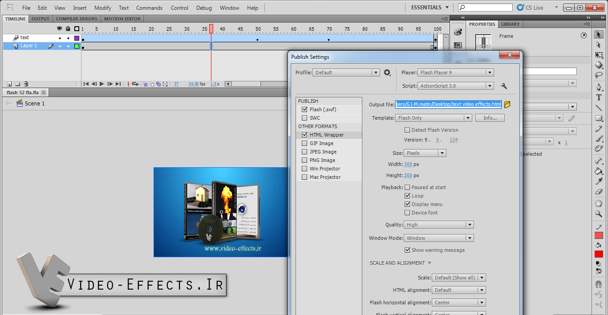
Task: Switch to MOTION EDITOR tab
Action: (122, 19)
